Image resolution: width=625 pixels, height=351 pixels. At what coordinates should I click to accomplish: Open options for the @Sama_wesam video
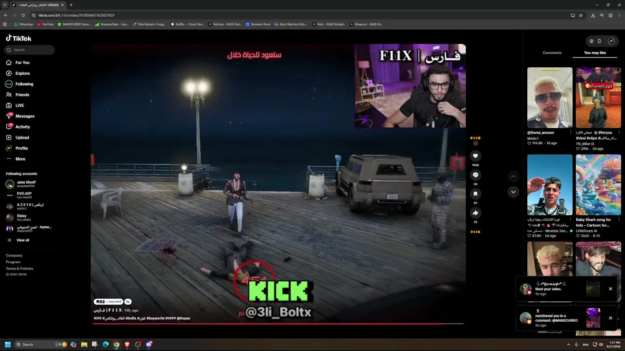(x=571, y=133)
